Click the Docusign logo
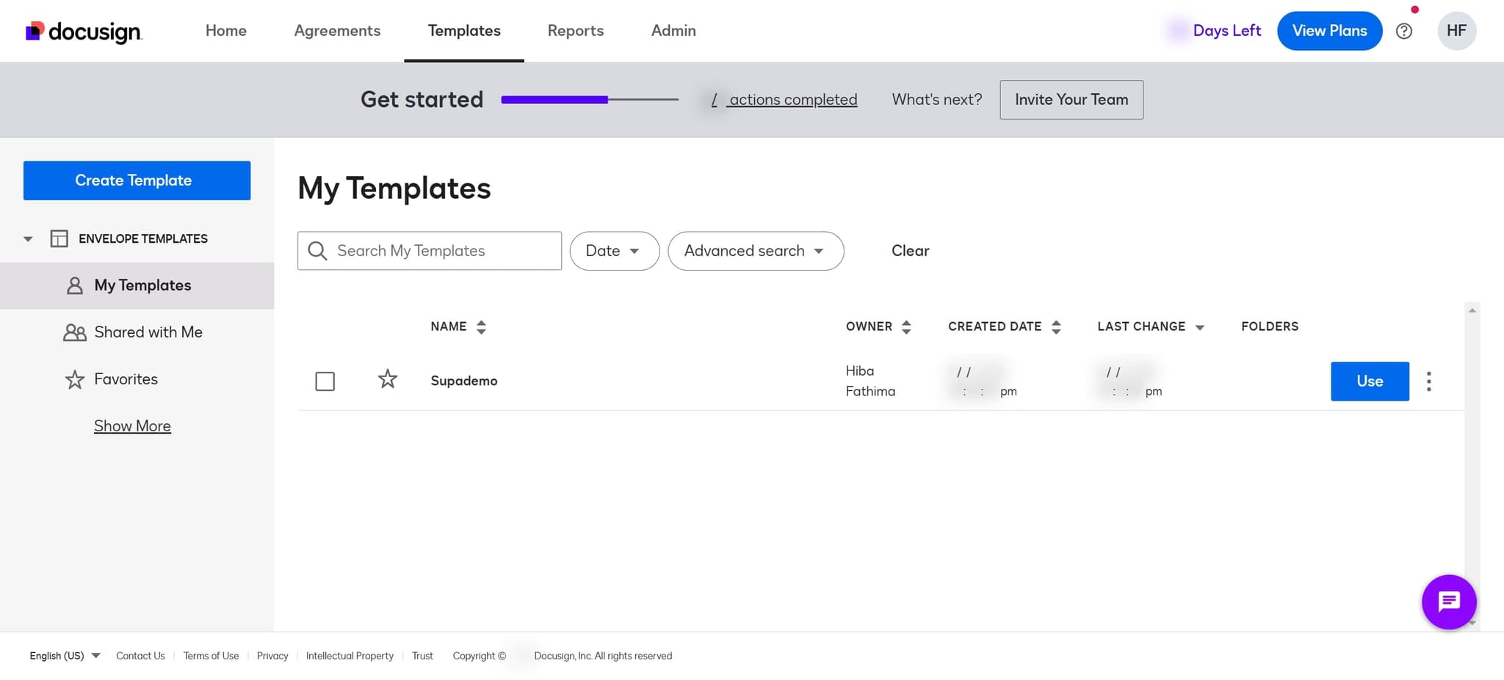Image resolution: width=1504 pixels, height=680 pixels. click(83, 31)
